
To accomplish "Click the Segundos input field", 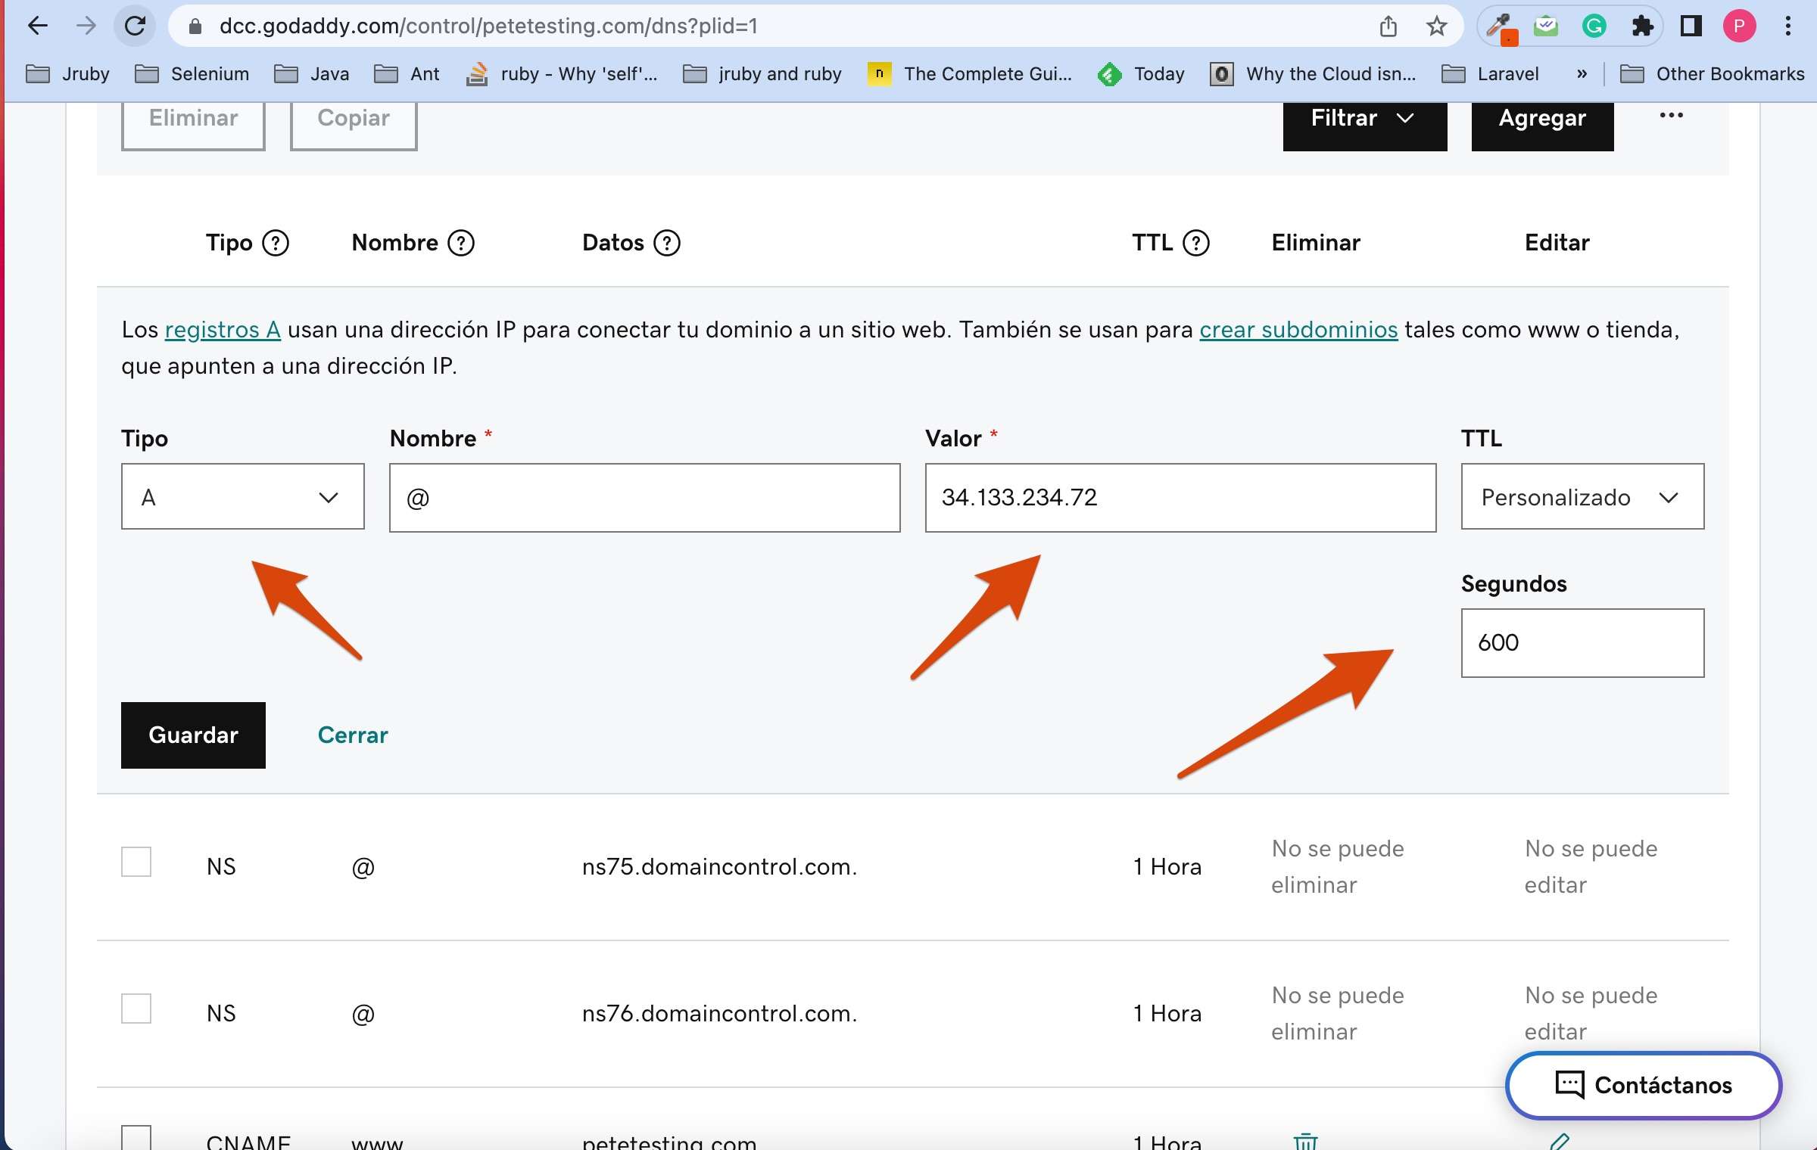I will 1582,642.
